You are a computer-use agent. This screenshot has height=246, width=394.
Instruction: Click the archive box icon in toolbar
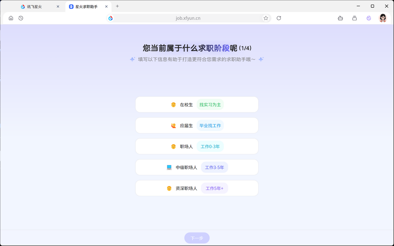pos(354,18)
